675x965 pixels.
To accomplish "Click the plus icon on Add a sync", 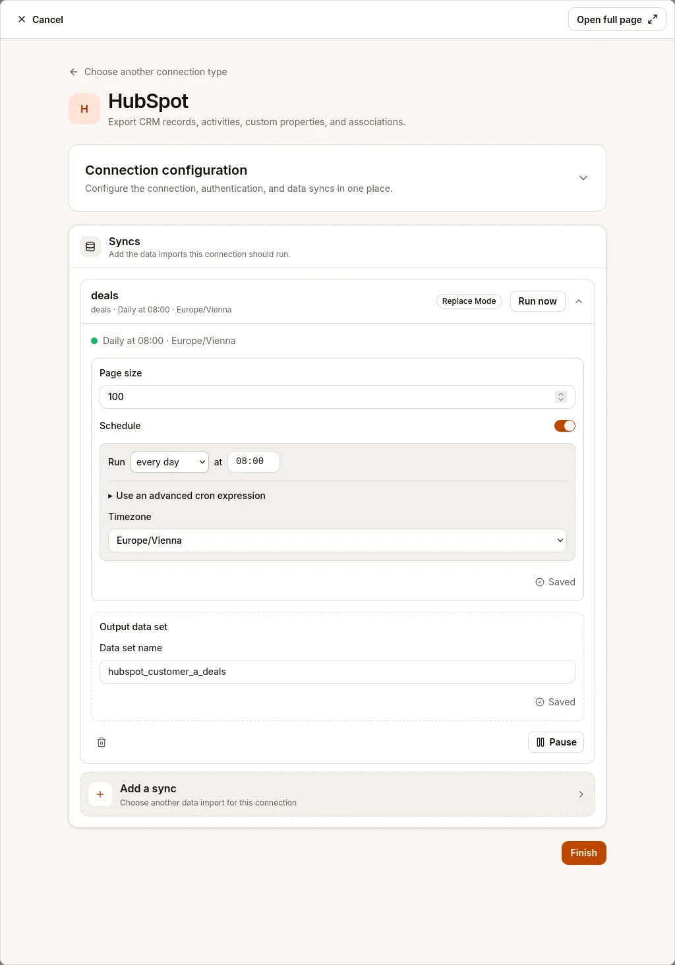I will click(x=100, y=794).
